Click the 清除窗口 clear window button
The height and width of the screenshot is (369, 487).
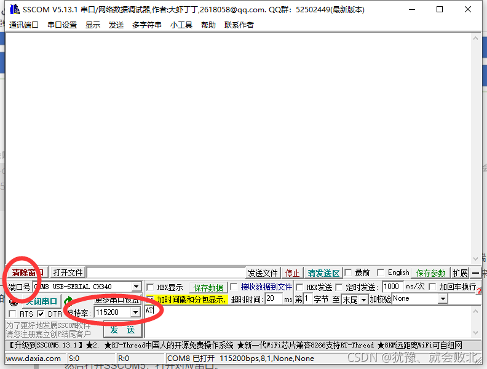[27, 272]
